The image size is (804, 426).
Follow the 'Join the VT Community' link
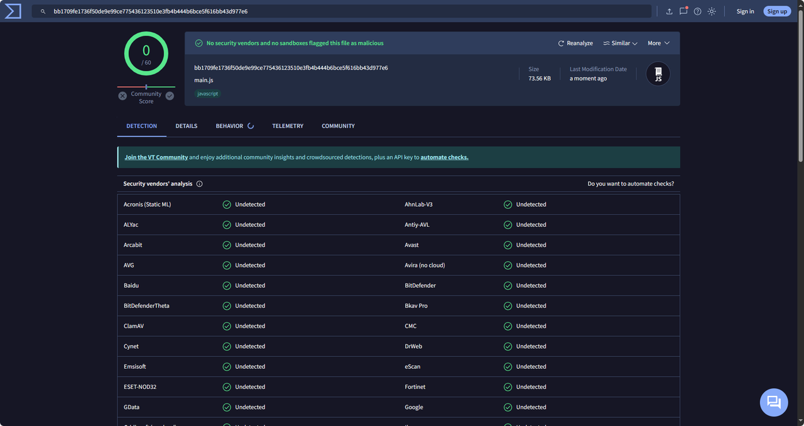pyautogui.click(x=156, y=157)
